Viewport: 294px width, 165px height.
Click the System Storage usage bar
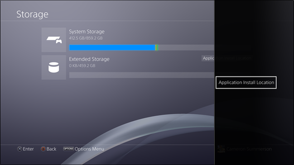(x=141, y=47)
